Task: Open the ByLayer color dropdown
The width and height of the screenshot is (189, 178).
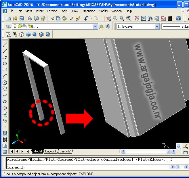Action: point(157,26)
